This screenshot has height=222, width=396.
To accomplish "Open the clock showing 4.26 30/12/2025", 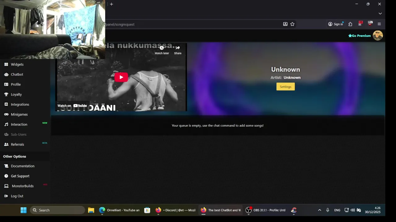I will point(372,210).
